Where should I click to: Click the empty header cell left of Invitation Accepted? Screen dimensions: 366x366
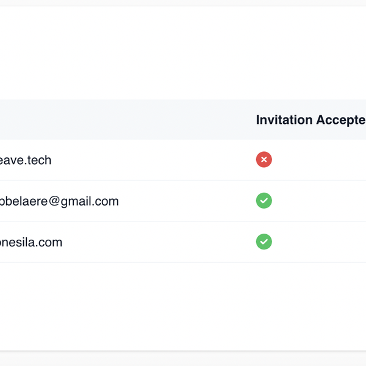coord(122,120)
